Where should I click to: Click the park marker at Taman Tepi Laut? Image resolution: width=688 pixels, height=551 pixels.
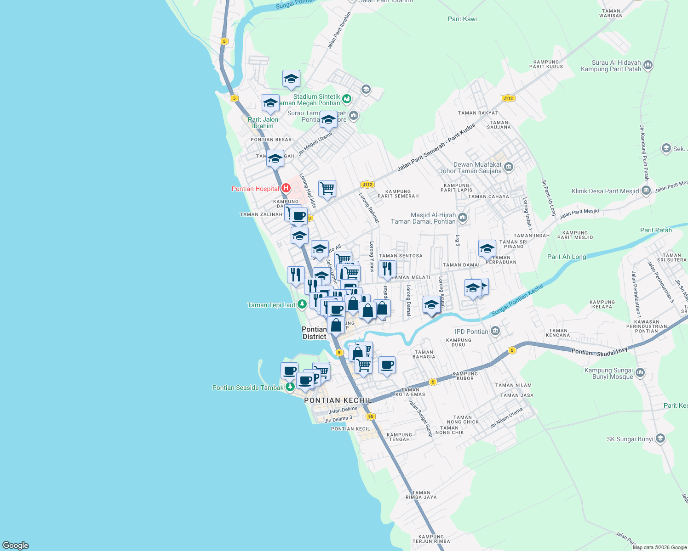click(x=302, y=304)
